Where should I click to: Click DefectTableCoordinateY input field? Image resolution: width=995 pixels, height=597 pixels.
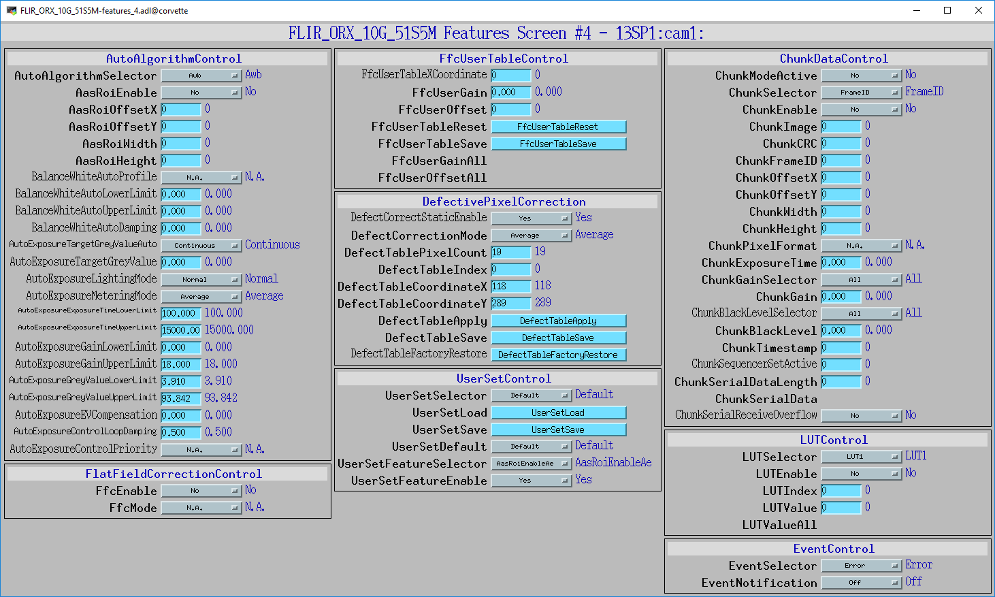pos(511,303)
